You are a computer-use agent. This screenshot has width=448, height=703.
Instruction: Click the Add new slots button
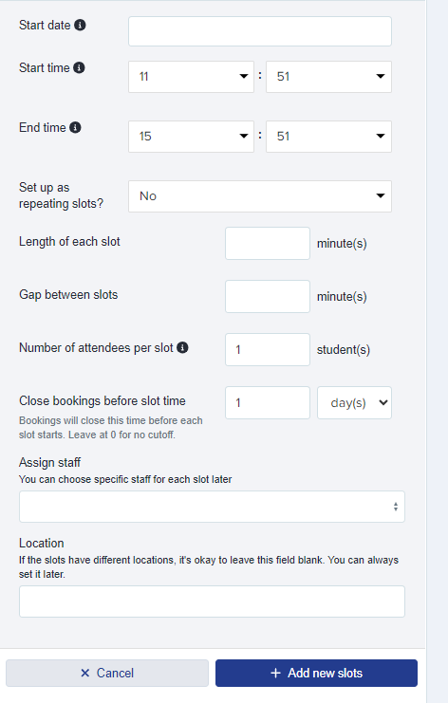[317, 673]
